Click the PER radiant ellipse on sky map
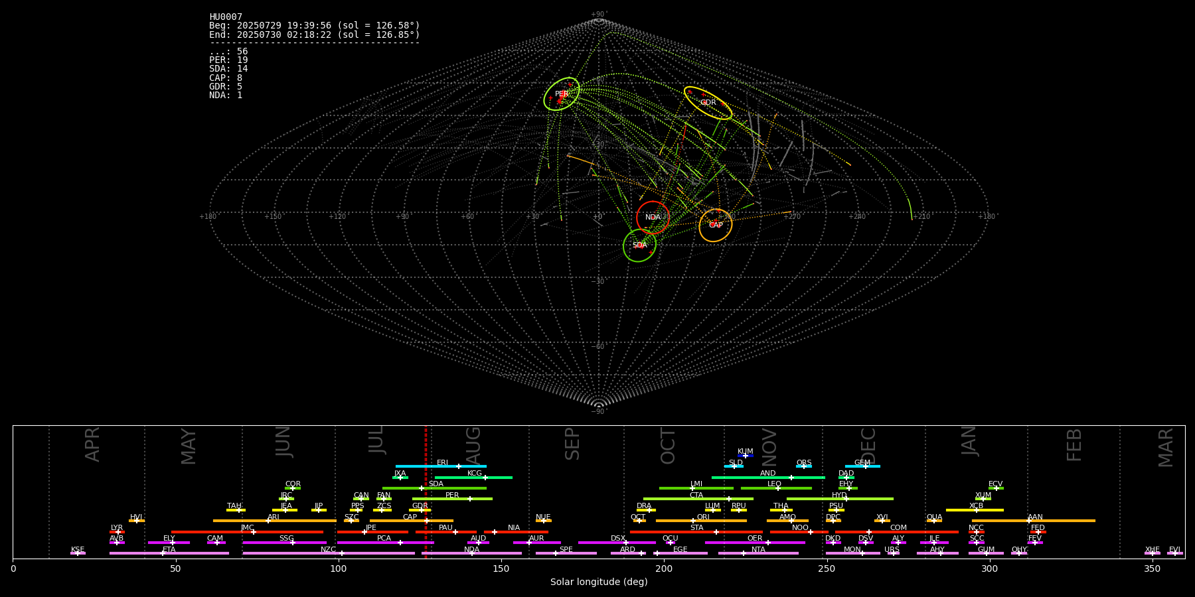 click(x=562, y=94)
